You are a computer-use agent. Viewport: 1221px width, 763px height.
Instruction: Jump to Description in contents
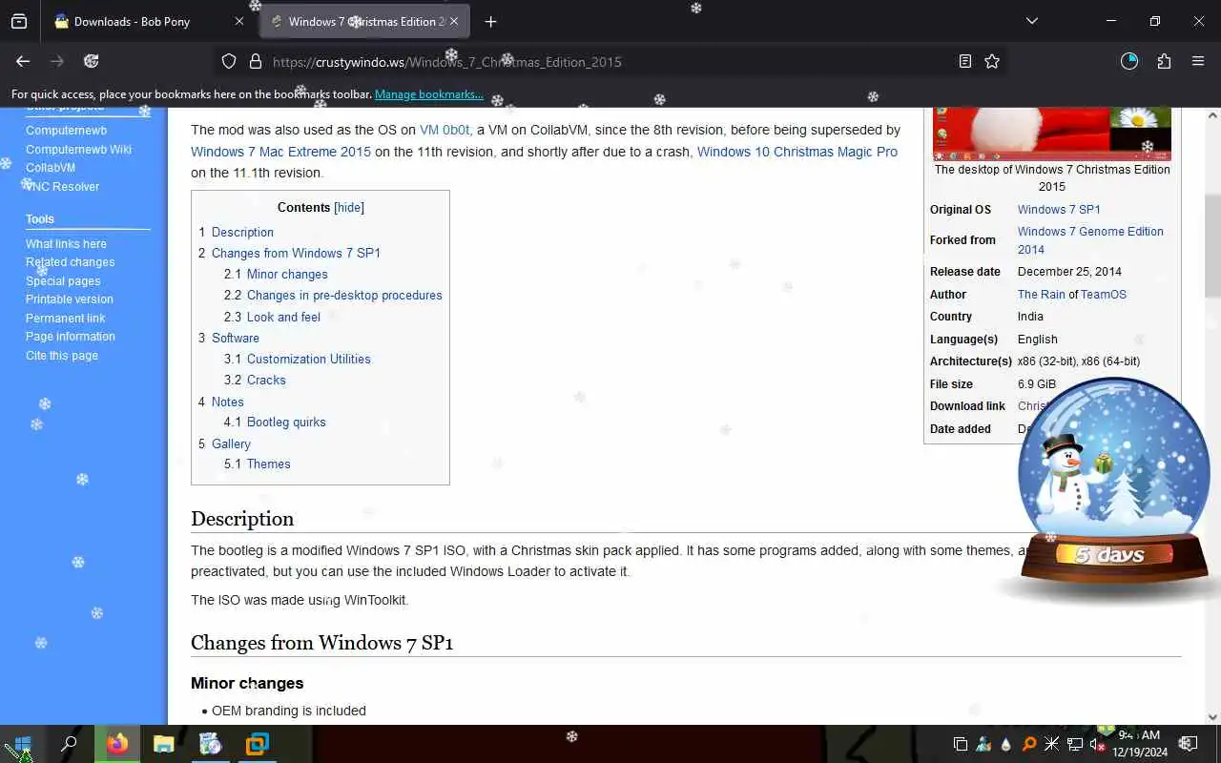242,232
